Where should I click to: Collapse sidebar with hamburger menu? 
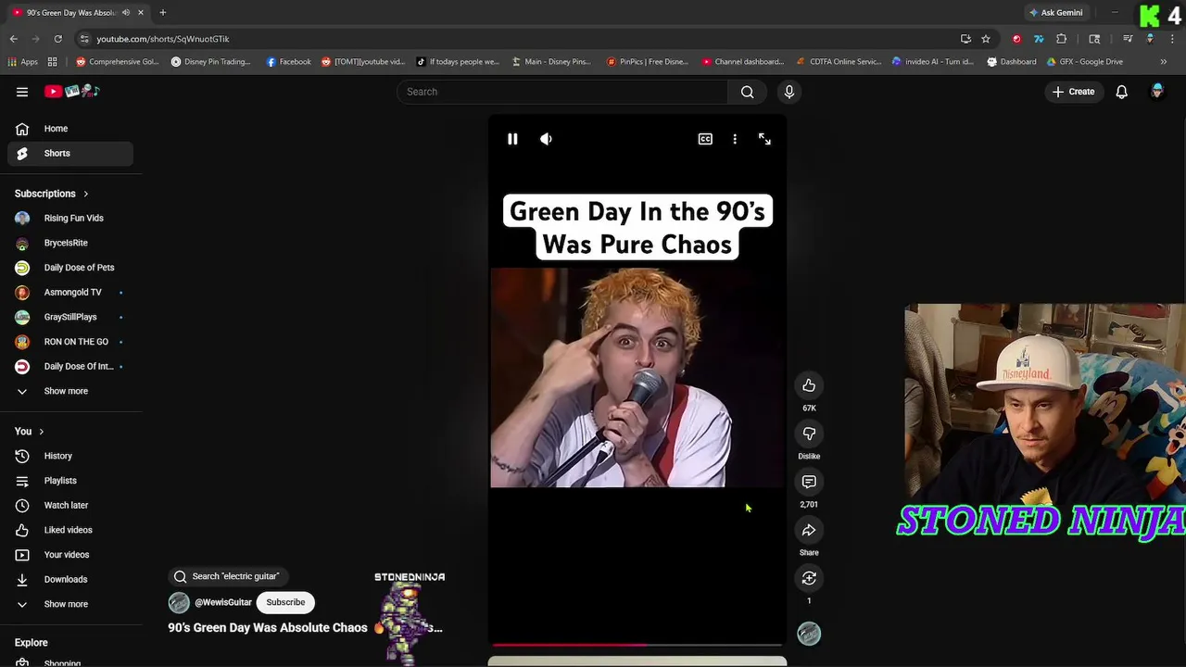click(x=22, y=92)
